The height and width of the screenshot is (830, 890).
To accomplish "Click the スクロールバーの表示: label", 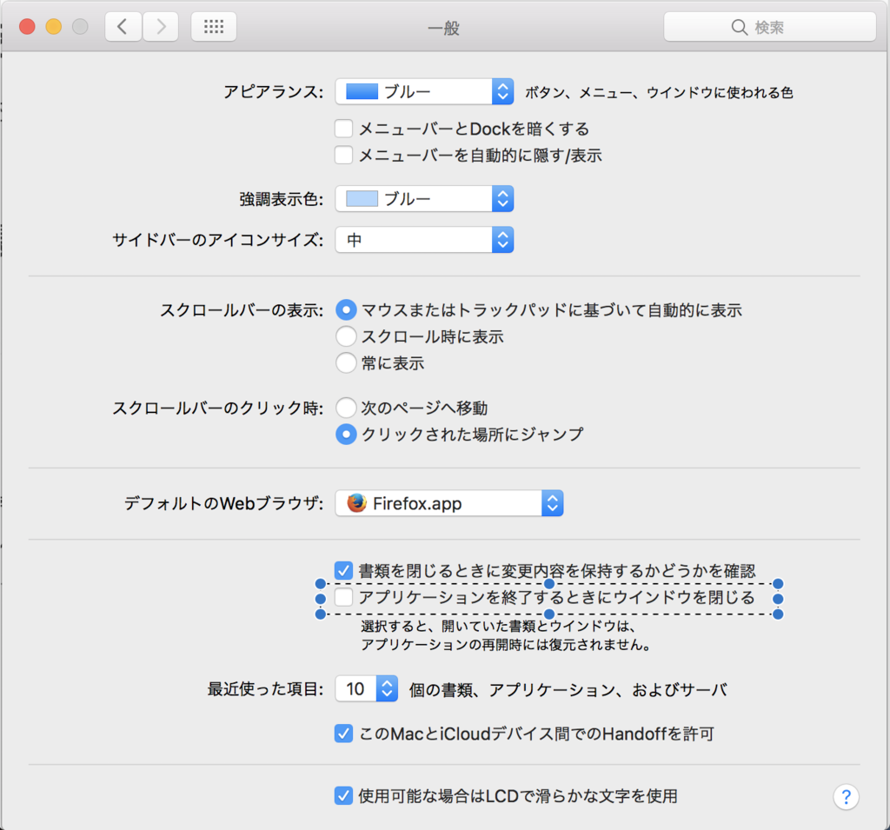I will [x=242, y=310].
